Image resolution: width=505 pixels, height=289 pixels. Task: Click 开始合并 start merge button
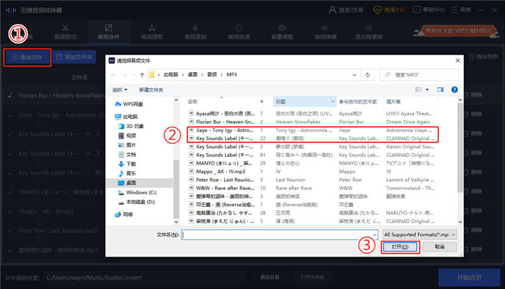point(469,278)
